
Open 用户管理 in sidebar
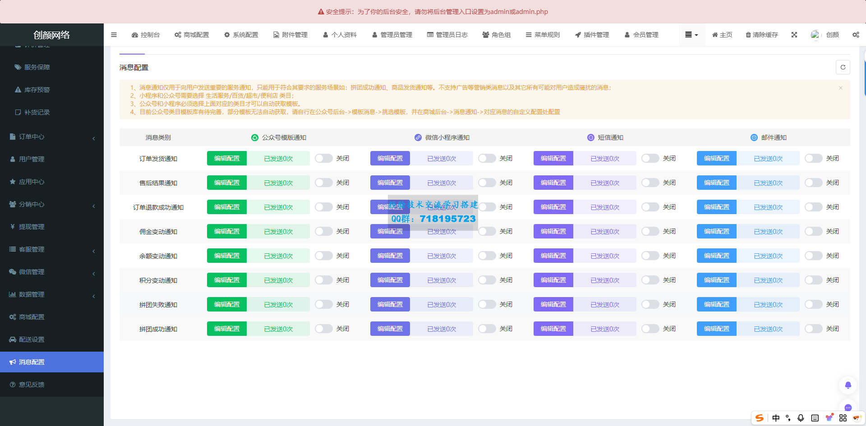[52, 159]
